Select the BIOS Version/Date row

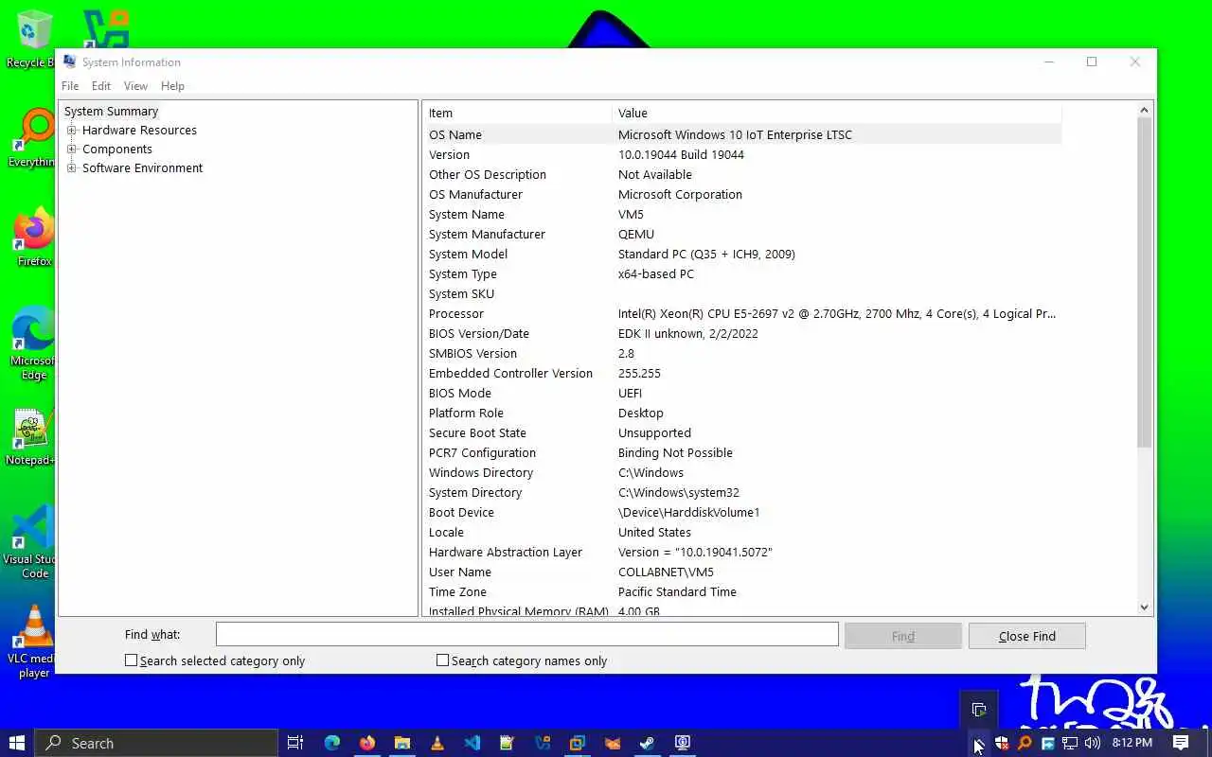tap(742, 333)
